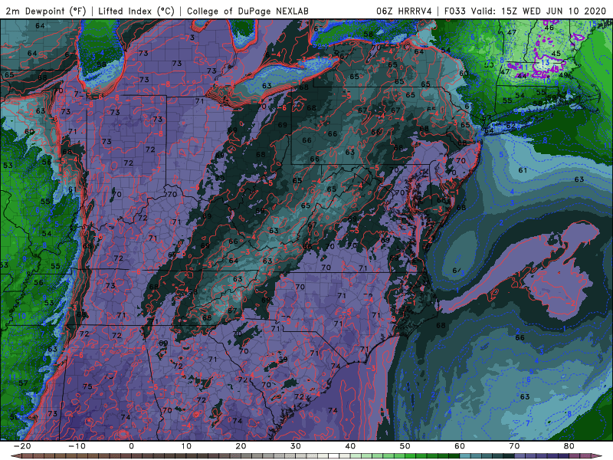This screenshot has width=613, height=460.
Task: Click the left arrow end of the colorbar
Action: 16,456
